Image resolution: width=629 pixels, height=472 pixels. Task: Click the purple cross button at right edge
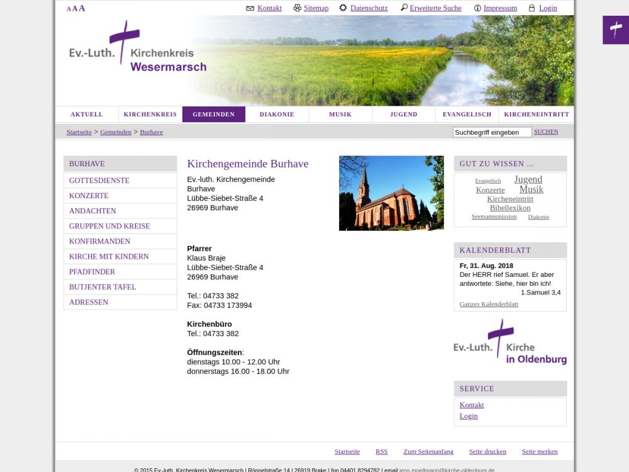pos(615,30)
